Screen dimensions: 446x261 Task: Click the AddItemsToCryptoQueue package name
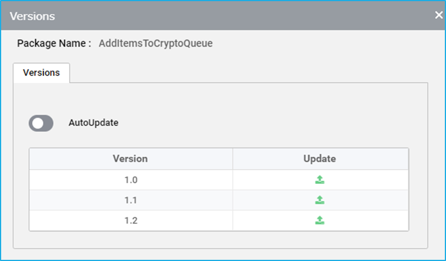155,43
